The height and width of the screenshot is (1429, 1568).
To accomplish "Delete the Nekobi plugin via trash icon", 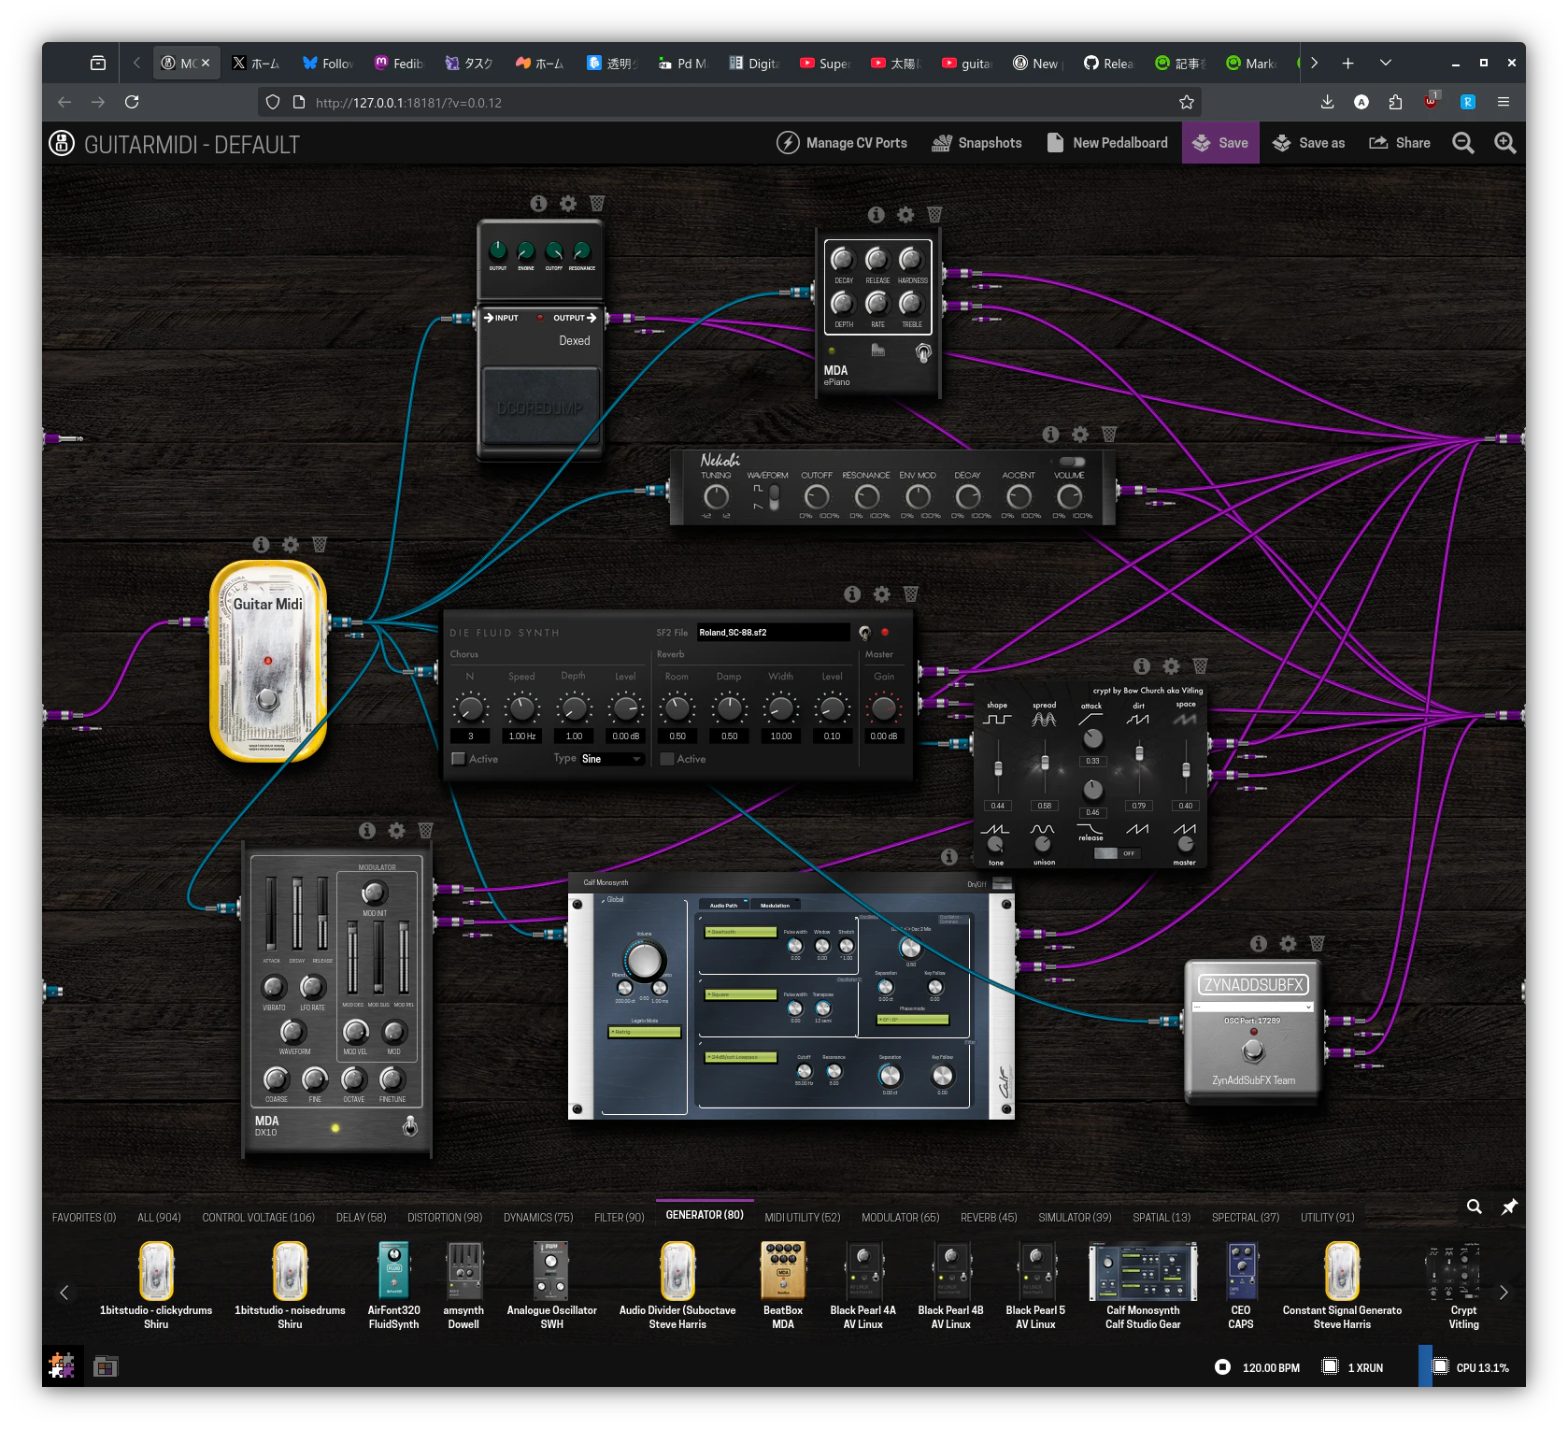I will point(1109,435).
